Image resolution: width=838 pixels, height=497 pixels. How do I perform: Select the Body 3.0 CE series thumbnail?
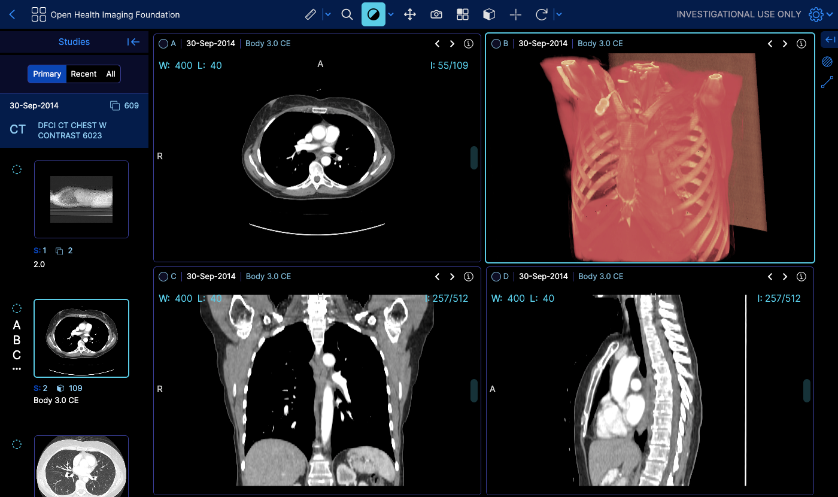[81, 338]
